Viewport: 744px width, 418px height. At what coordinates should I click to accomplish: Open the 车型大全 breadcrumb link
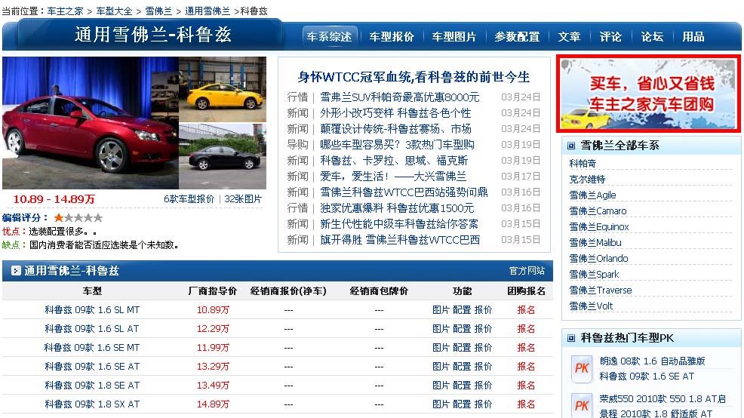coord(115,11)
